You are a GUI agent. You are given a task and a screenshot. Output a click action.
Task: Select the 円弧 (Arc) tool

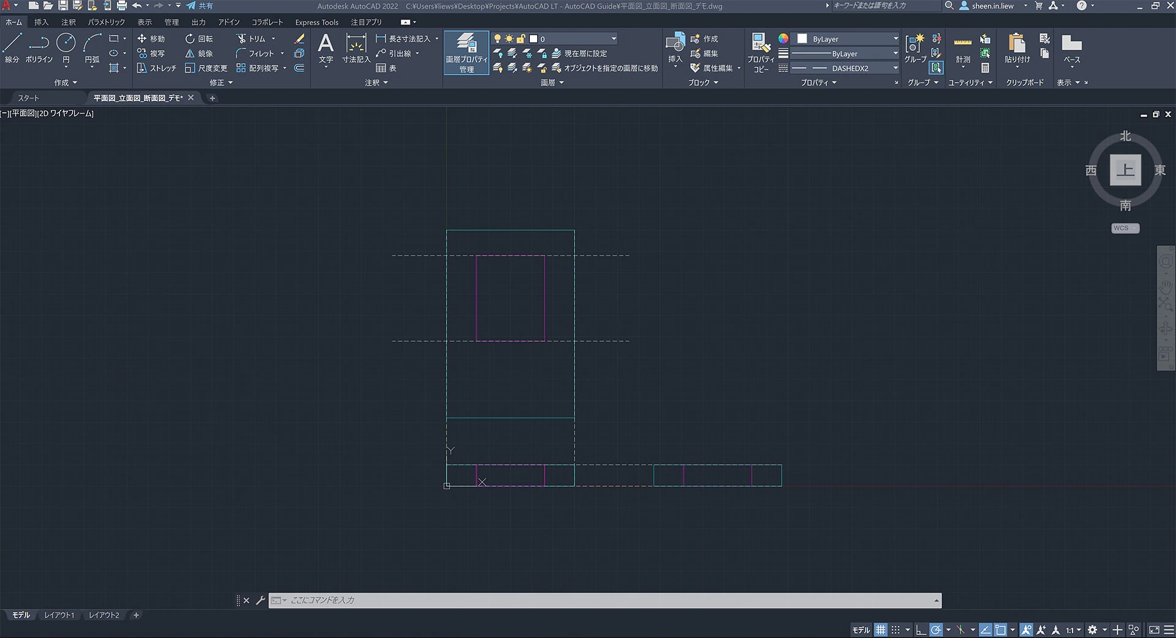pos(92,49)
